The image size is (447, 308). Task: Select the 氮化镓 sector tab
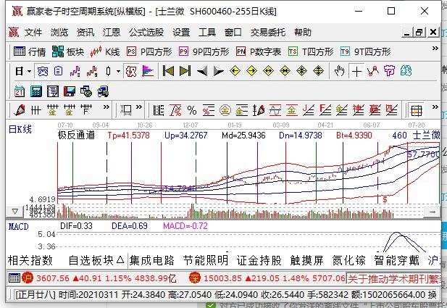coord(349,260)
